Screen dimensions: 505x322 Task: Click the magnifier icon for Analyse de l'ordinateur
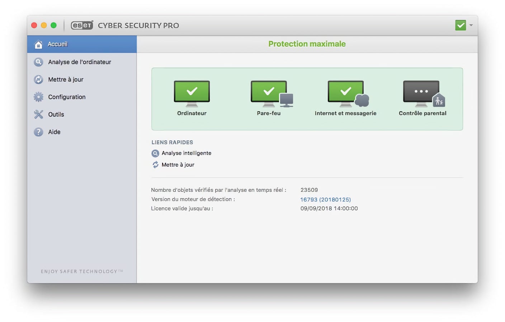click(38, 62)
